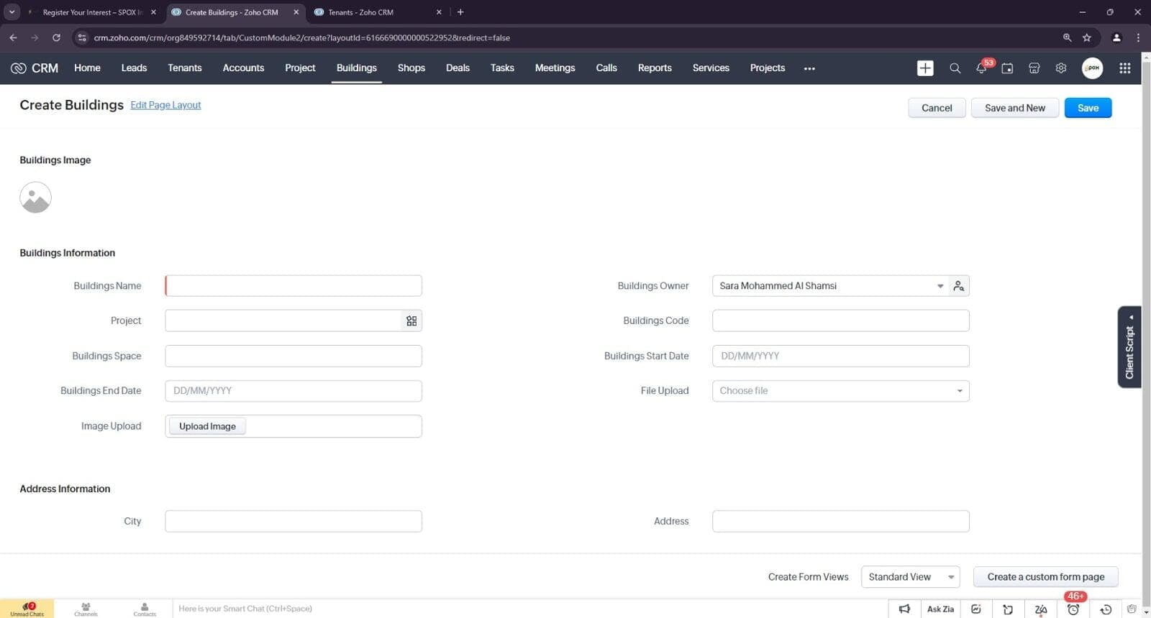The width and height of the screenshot is (1151, 618).
Task: Open the quick create plus icon
Action: tap(925, 68)
